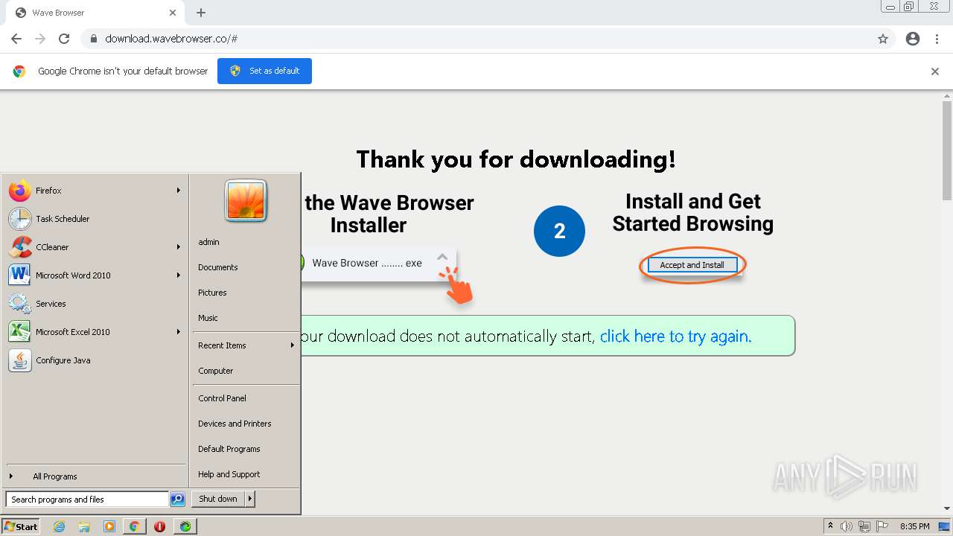Image resolution: width=953 pixels, height=536 pixels.
Task: Open Computer from Start menu
Action: coord(246,371)
